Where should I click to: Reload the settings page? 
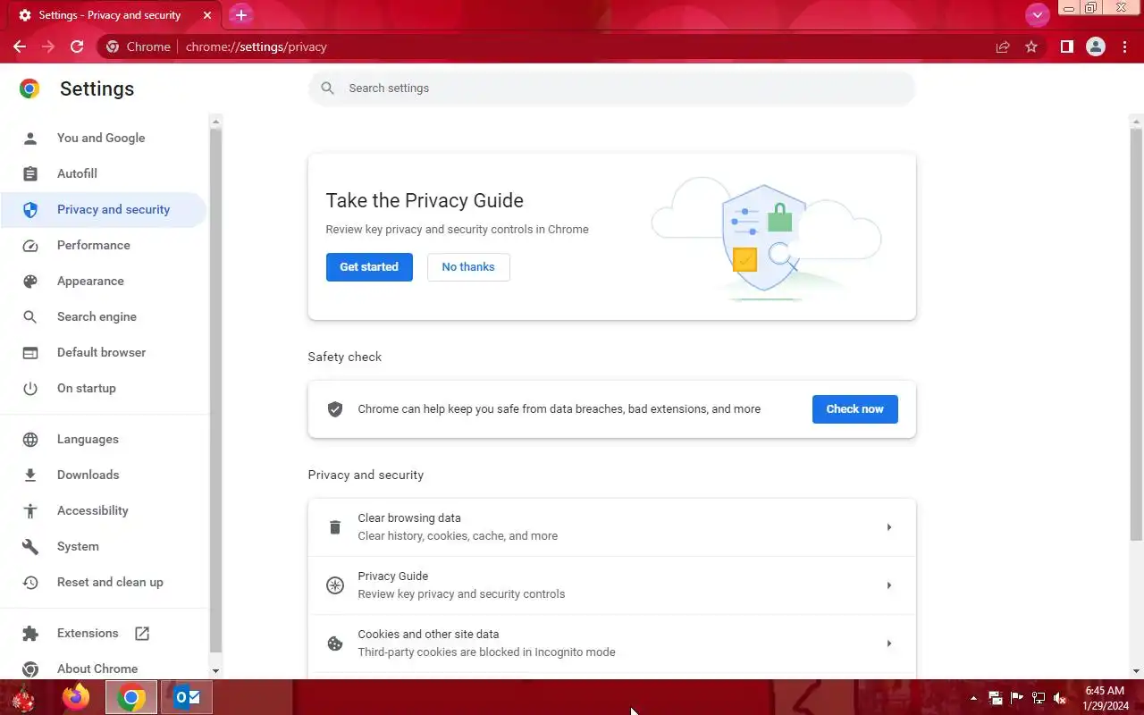click(77, 46)
